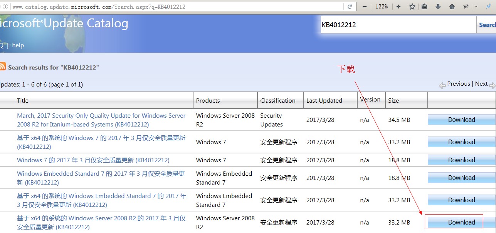Click Microsoft Update Catalog header title
496x233 pixels.
[64, 23]
